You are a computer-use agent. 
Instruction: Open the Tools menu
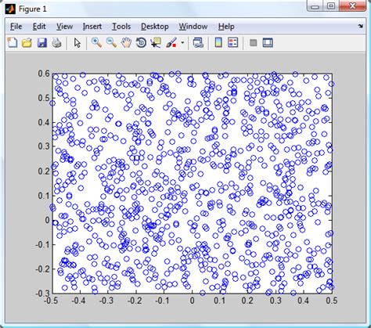(121, 27)
